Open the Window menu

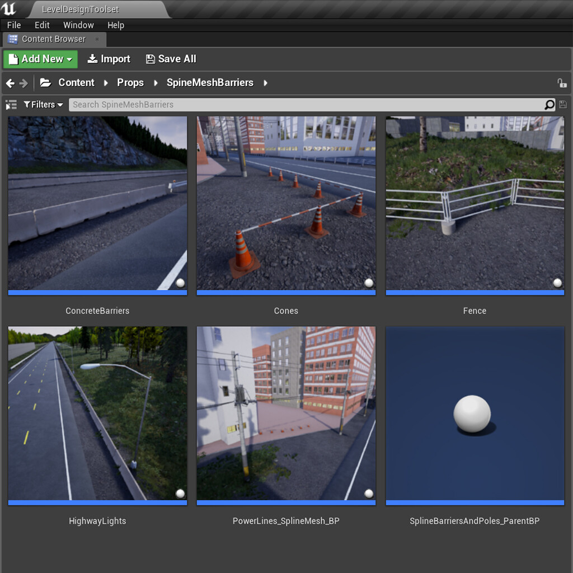pos(78,25)
